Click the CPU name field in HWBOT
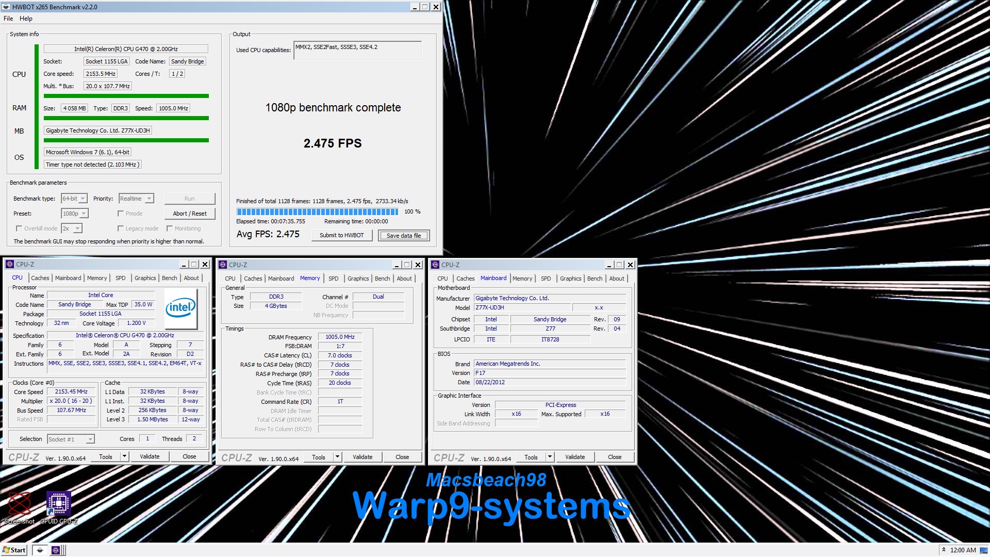Viewport: 990px width, 557px height. (126, 49)
